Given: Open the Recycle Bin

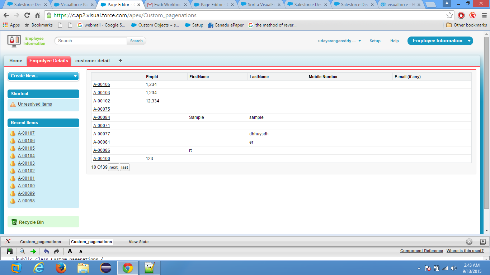Looking at the screenshot, I should pos(31,222).
